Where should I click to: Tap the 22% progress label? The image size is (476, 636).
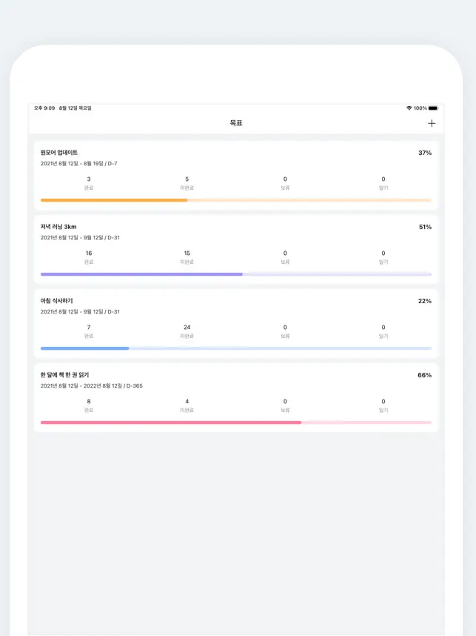(x=424, y=301)
